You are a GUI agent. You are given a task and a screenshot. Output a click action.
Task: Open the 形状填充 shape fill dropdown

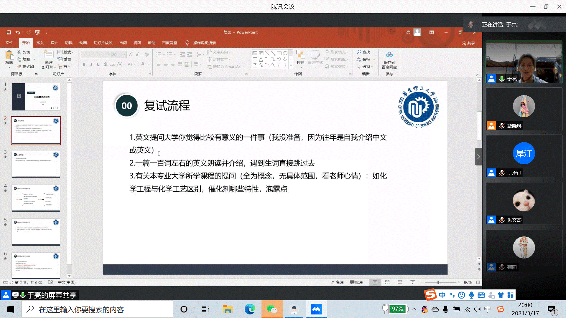(337, 52)
